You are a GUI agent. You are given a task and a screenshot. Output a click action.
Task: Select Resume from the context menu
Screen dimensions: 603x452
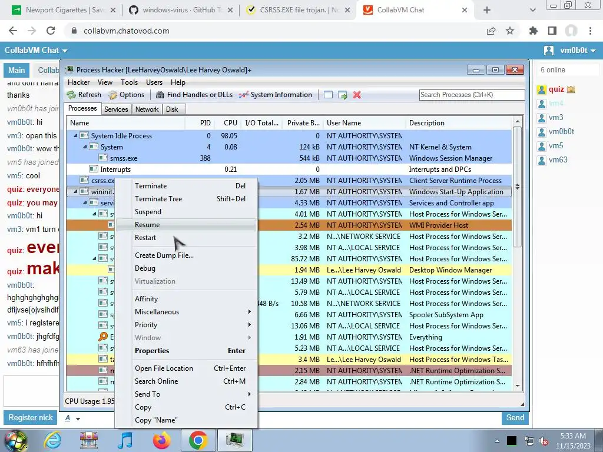[186, 225]
